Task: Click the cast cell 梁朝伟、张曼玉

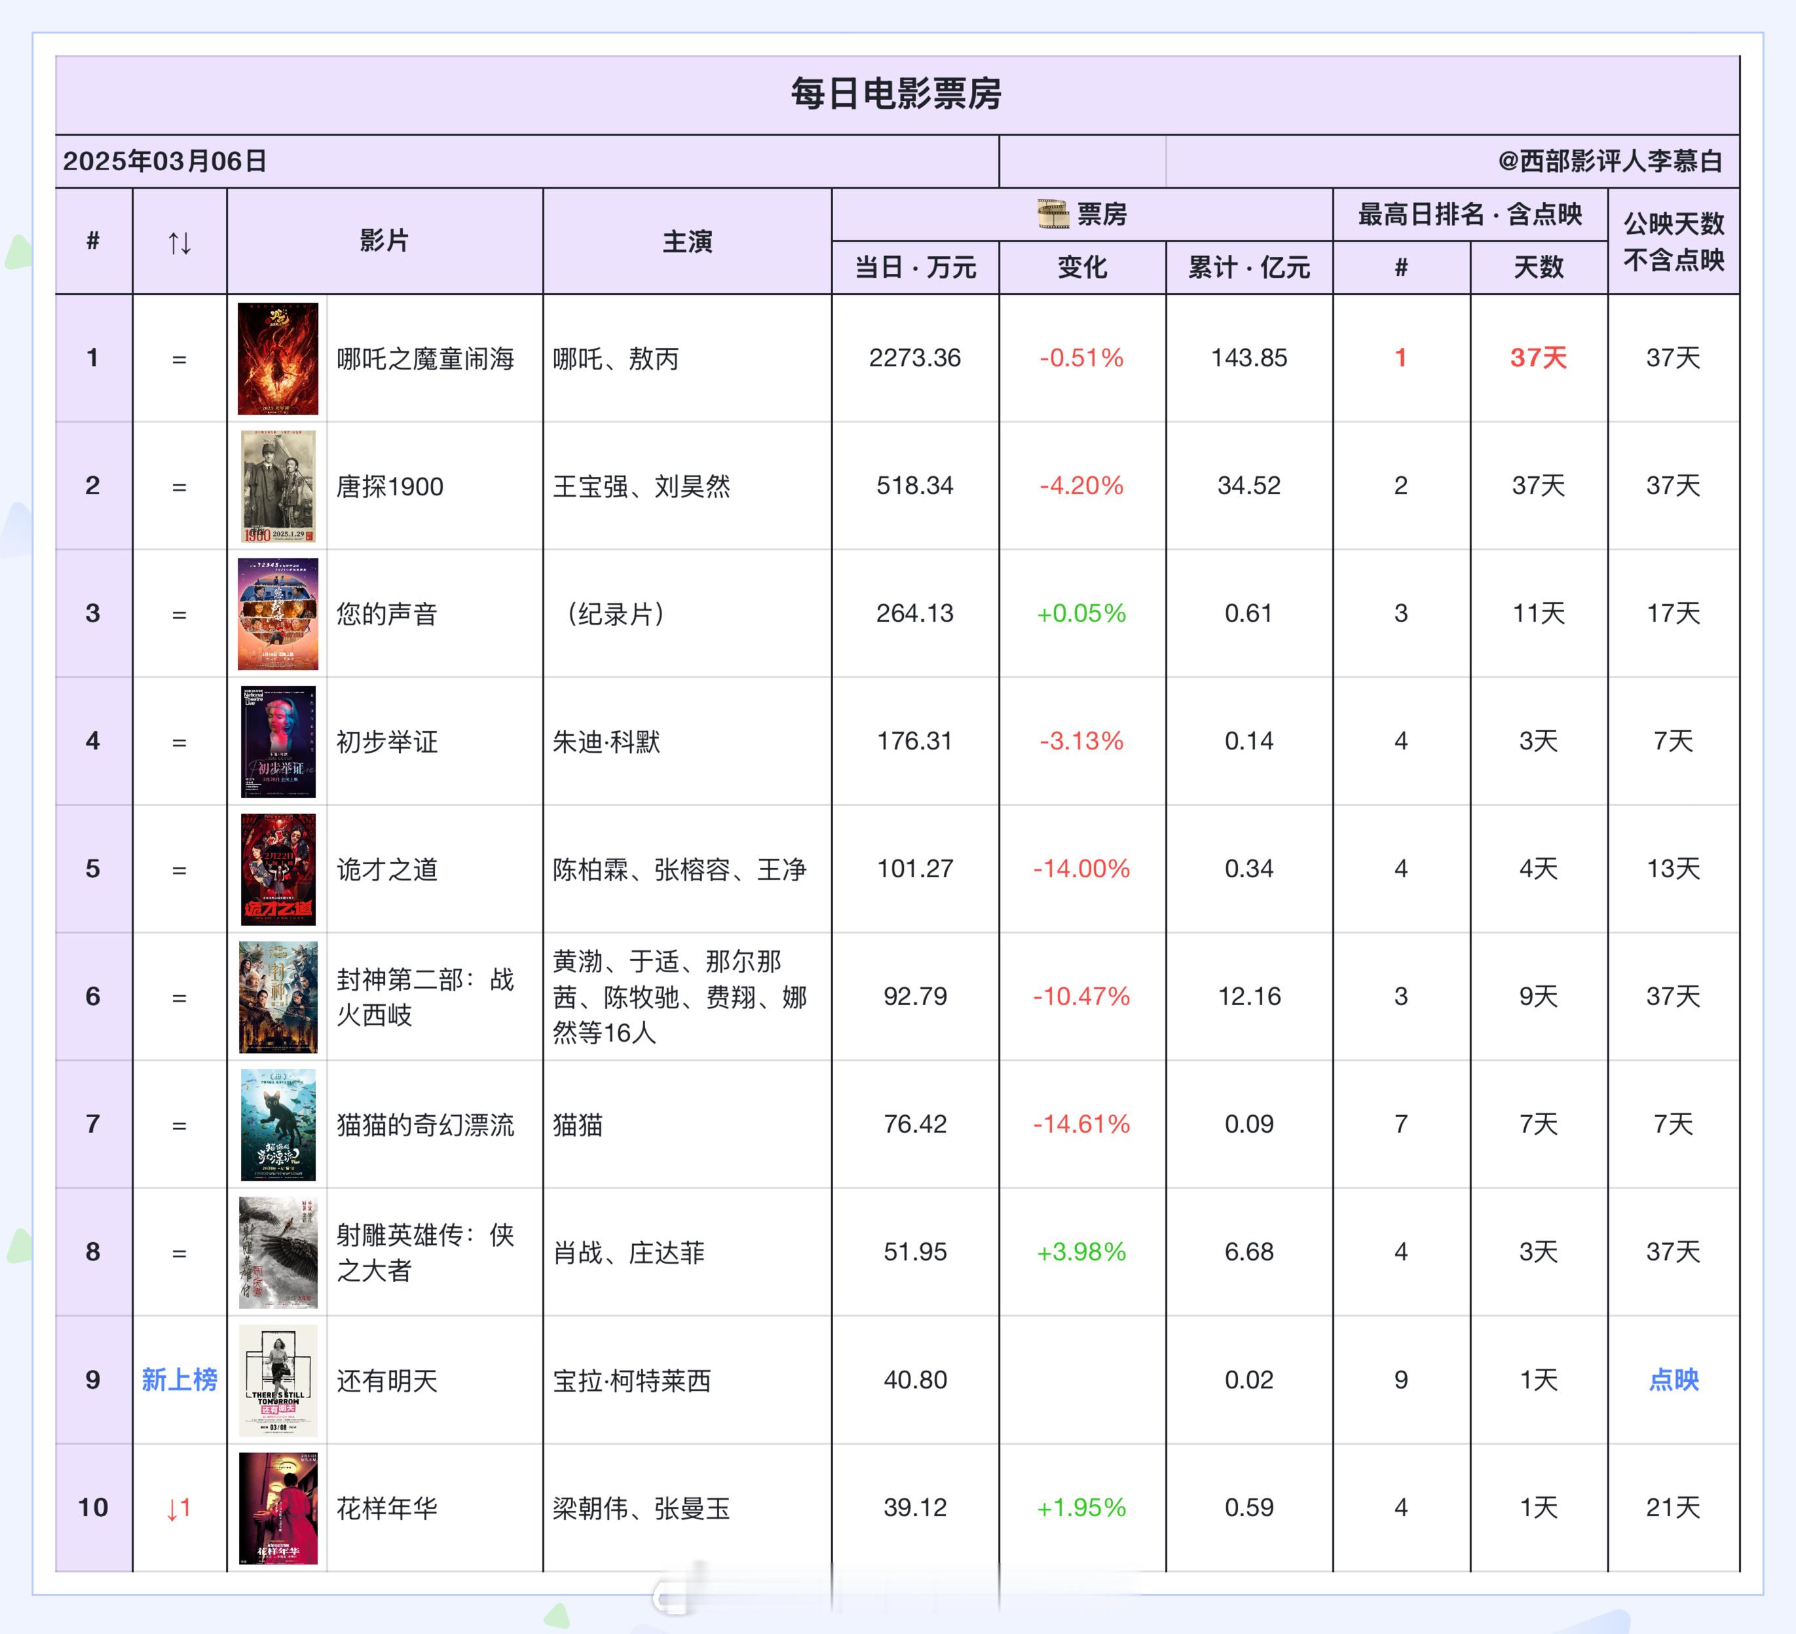Action: pos(641,1508)
